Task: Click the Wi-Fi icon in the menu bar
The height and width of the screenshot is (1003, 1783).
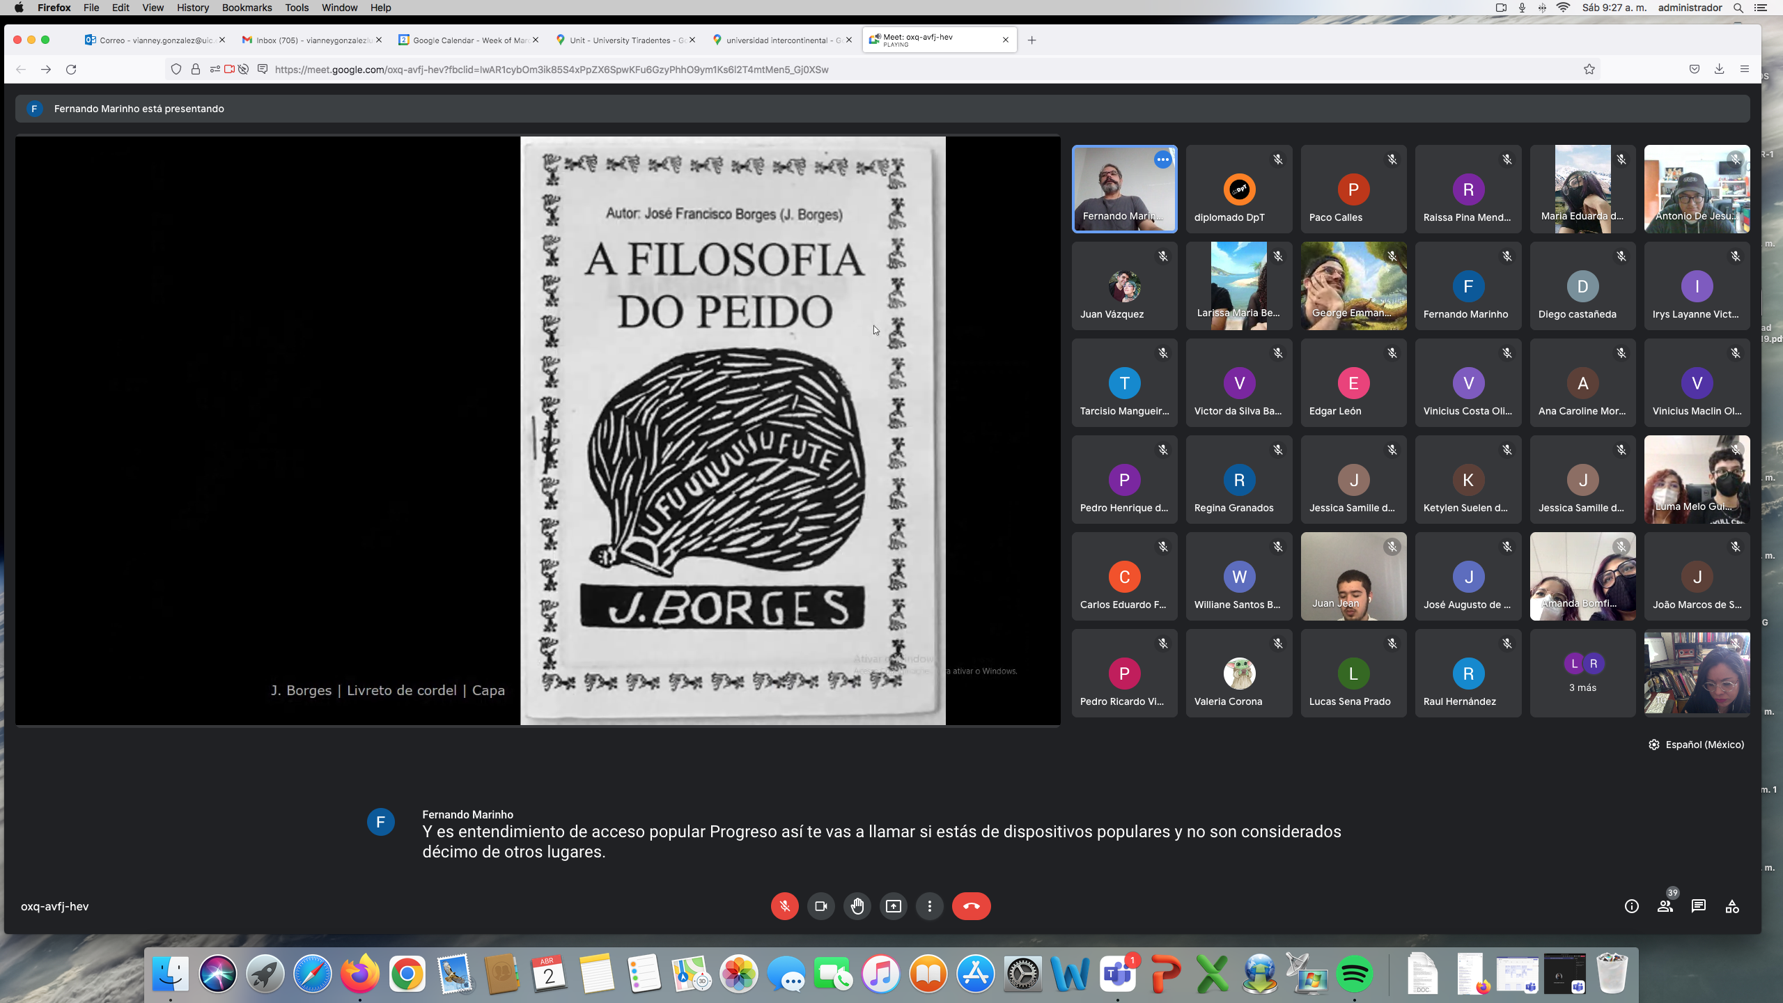Action: [1563, 8]
